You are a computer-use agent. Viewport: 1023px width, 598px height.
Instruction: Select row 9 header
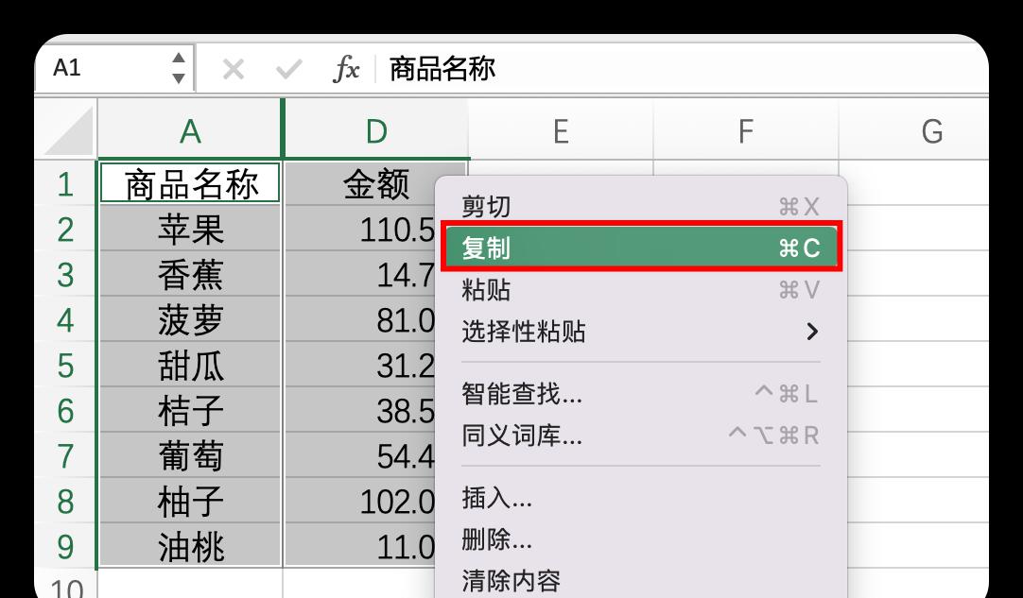65,546
